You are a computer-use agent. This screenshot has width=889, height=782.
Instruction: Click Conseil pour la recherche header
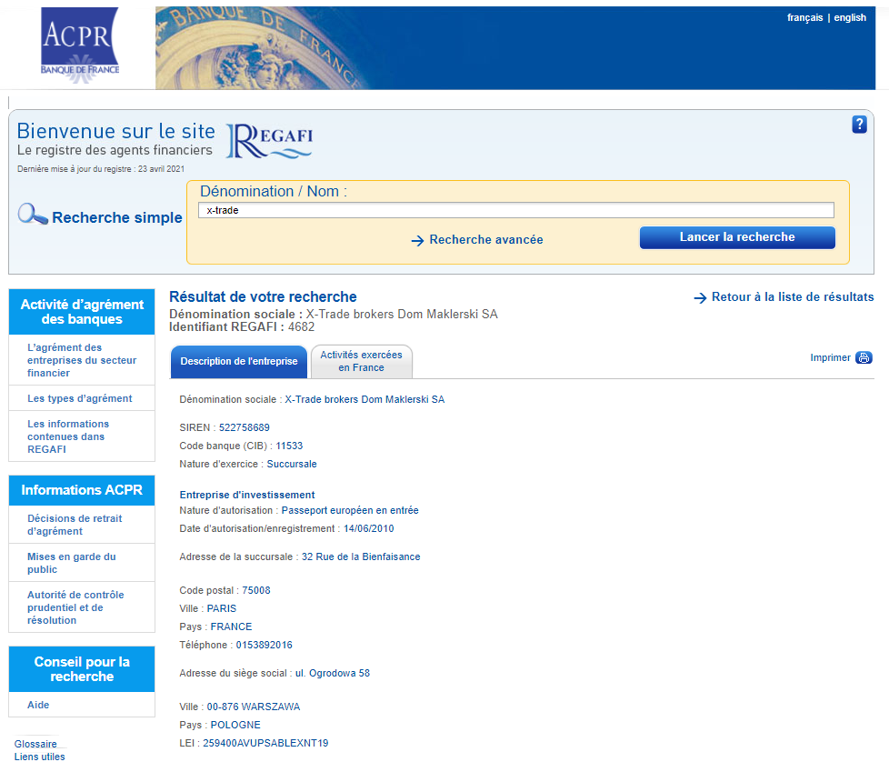82,669
